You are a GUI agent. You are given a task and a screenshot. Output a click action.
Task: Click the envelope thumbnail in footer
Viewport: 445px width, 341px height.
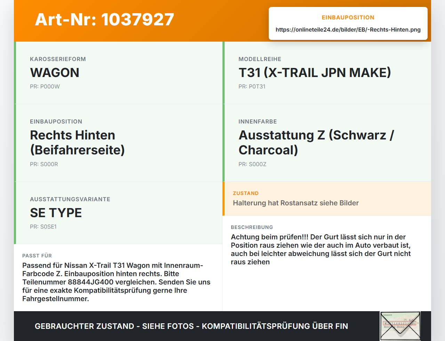[x=400, y=326]
